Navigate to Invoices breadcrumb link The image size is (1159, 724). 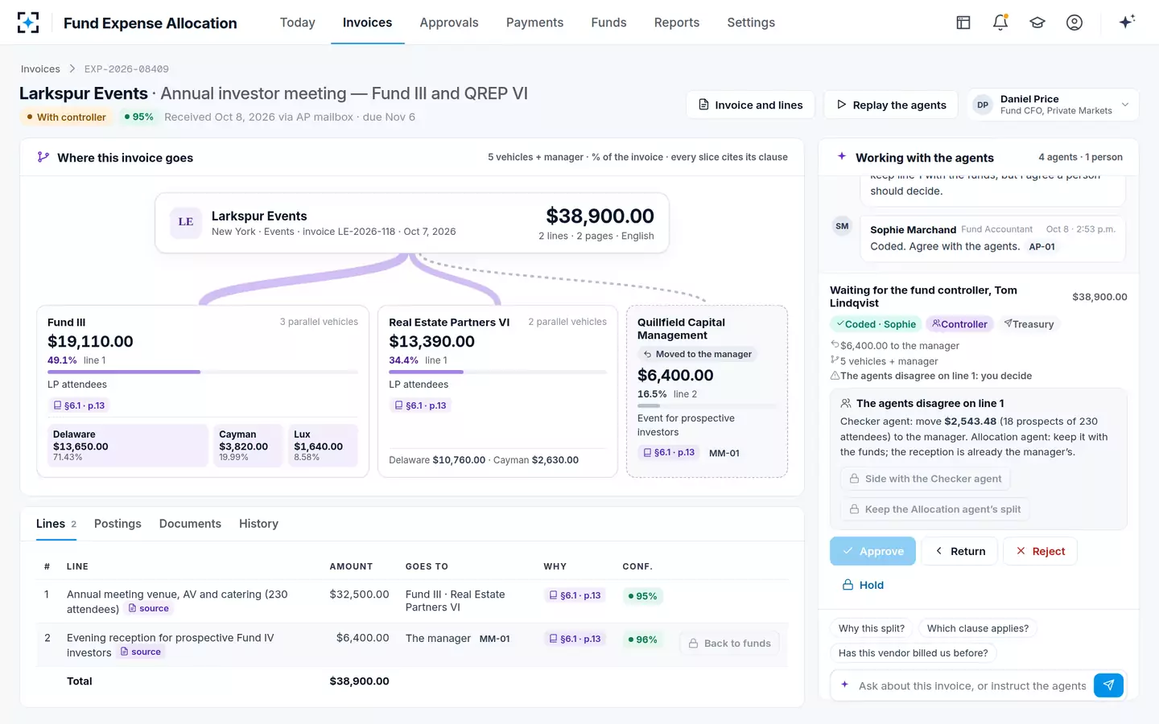click(40, 69)
